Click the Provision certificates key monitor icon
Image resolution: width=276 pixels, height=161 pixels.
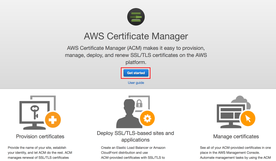pos(40,112)
